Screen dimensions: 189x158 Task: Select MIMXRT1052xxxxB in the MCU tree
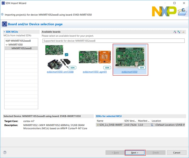click(x=21, y=48)
